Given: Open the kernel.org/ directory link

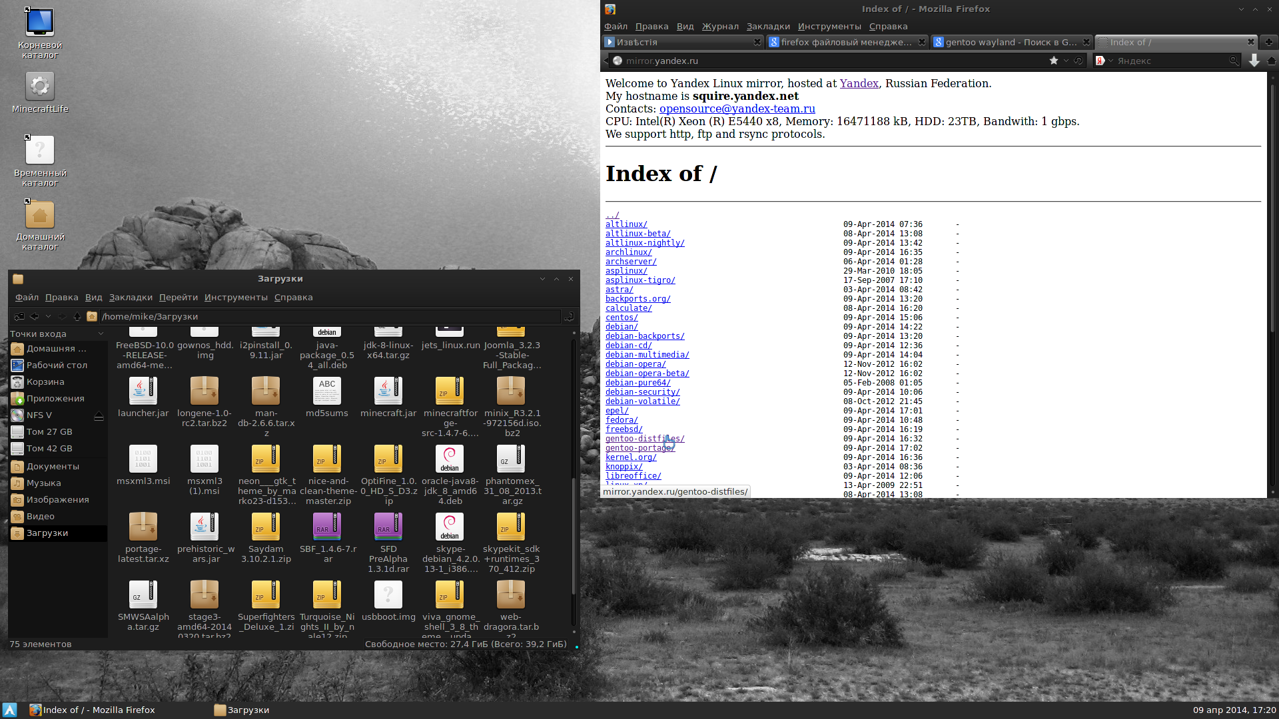Looking at the screenshot, I should 630,457.
